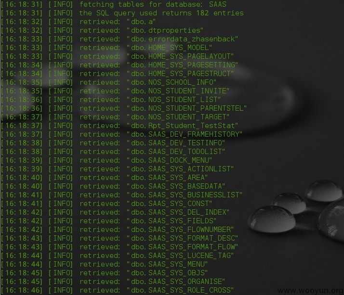Image resolution: width=344 pixels, height=295 pixels.
Task: Click the line 'the SQL query used returns 182 entries'
Action: [161, 13]
